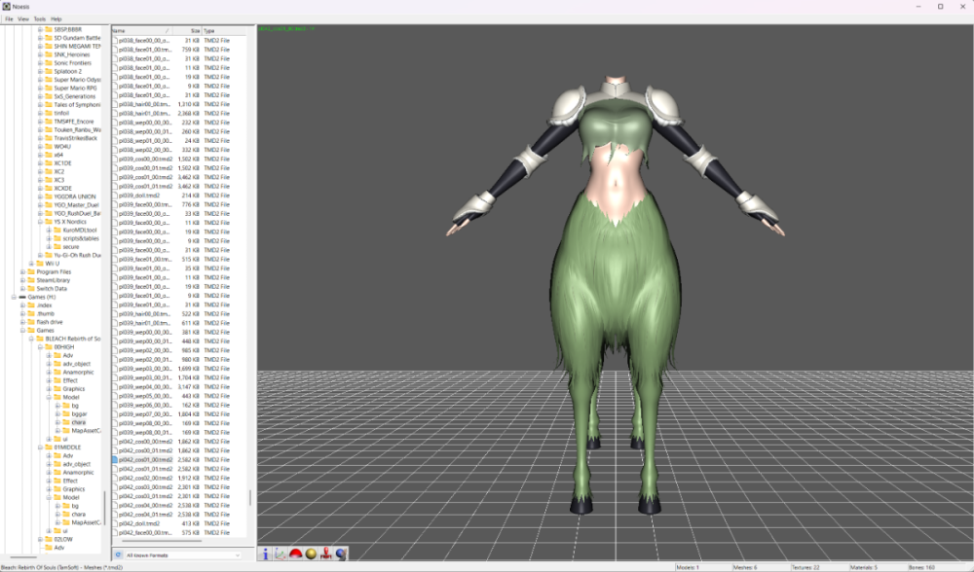Click the blue sphere picker icon
Screen dimensions: 974x572
(339, 554)
